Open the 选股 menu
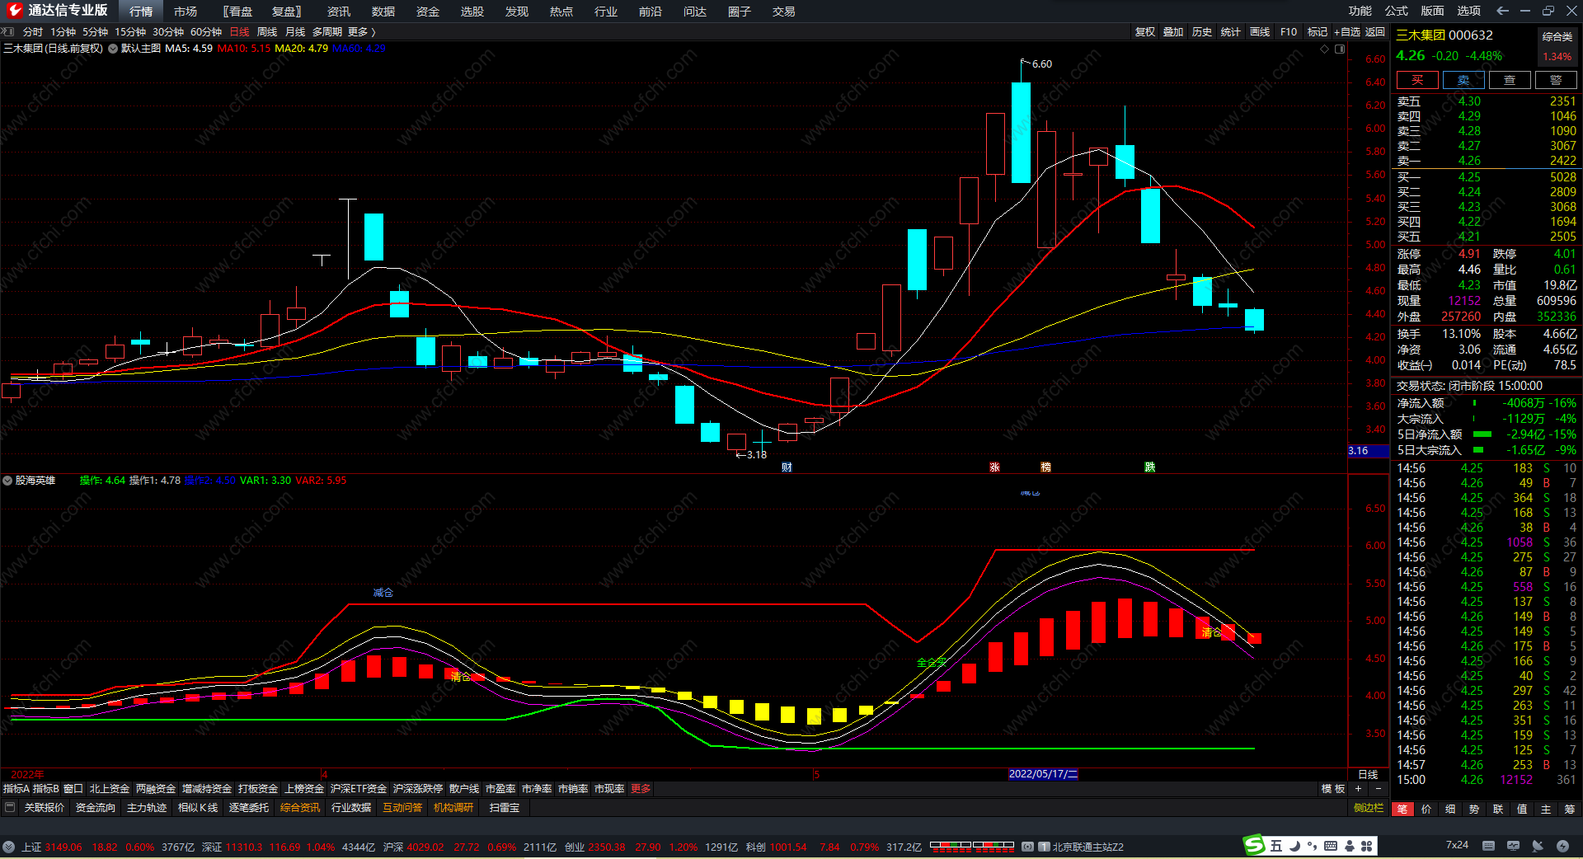Image resolution: width=1583 pixels, height=859 pixels. tap(472, 12)
